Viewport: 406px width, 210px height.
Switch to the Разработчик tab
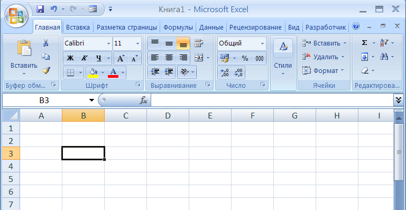[326, 28]
